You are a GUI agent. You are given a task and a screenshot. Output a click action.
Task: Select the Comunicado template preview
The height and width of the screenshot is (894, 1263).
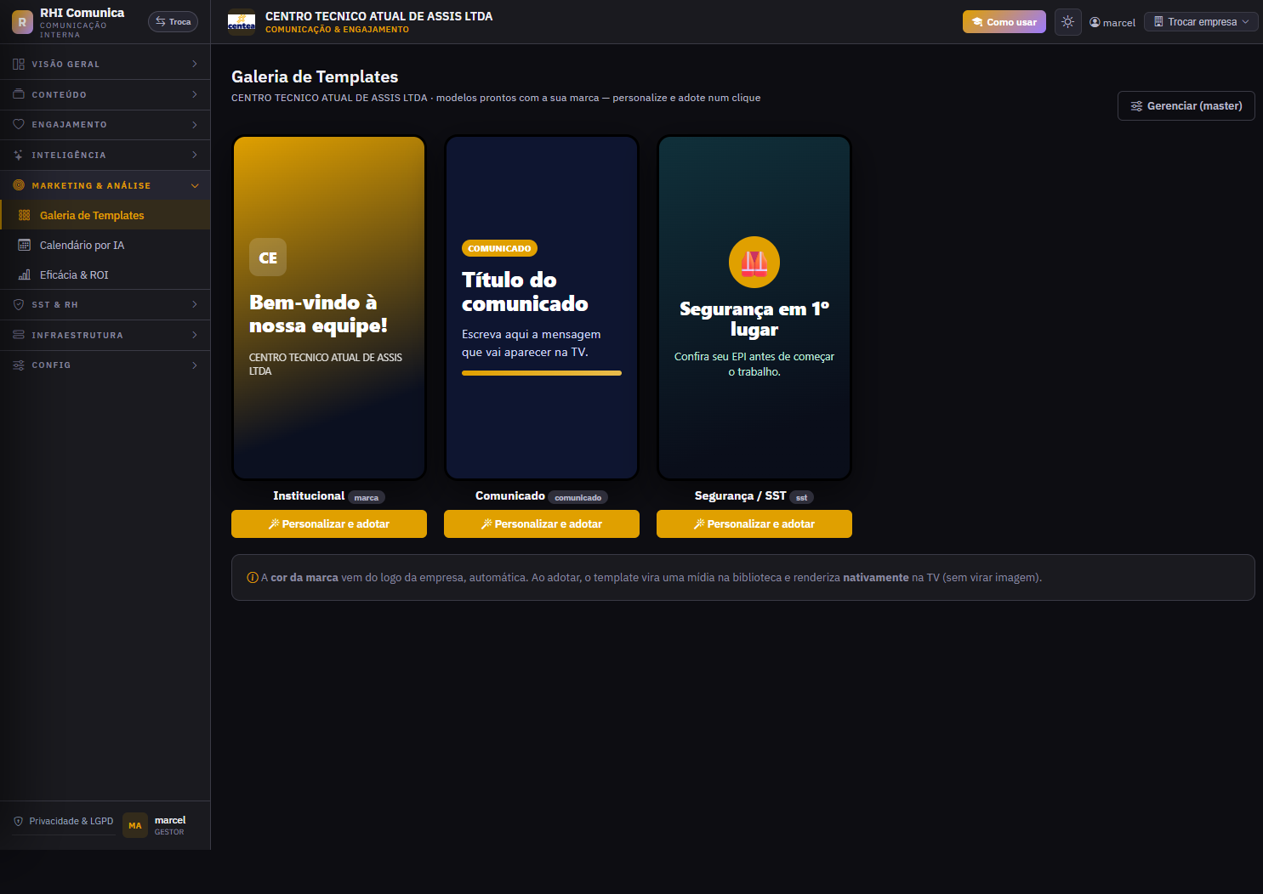pos(542,308)
